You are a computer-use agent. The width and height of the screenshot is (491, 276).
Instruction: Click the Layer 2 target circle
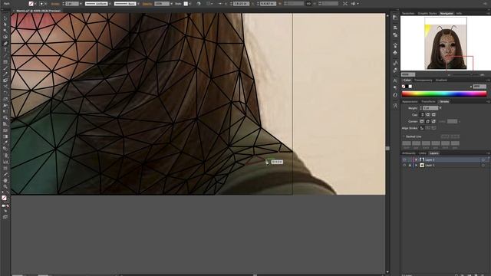tap(483, 160)
